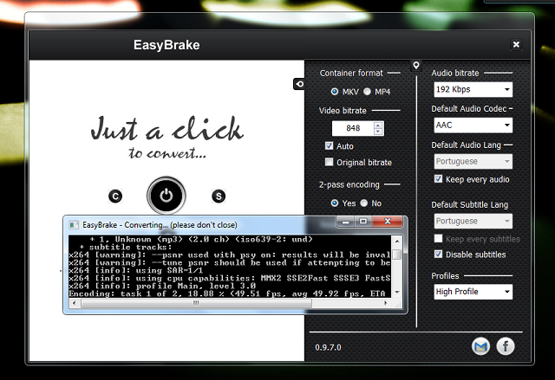
Task: Increase video bitrate with up arrow
Action: click(x=378, y=125)
